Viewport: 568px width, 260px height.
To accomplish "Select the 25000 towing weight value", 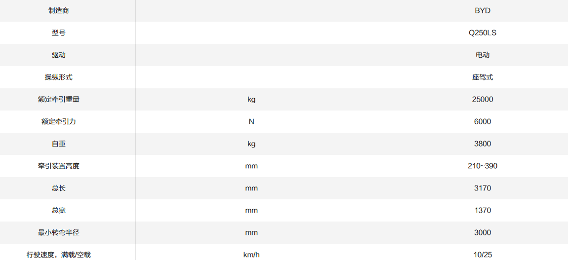I will 482,99.
